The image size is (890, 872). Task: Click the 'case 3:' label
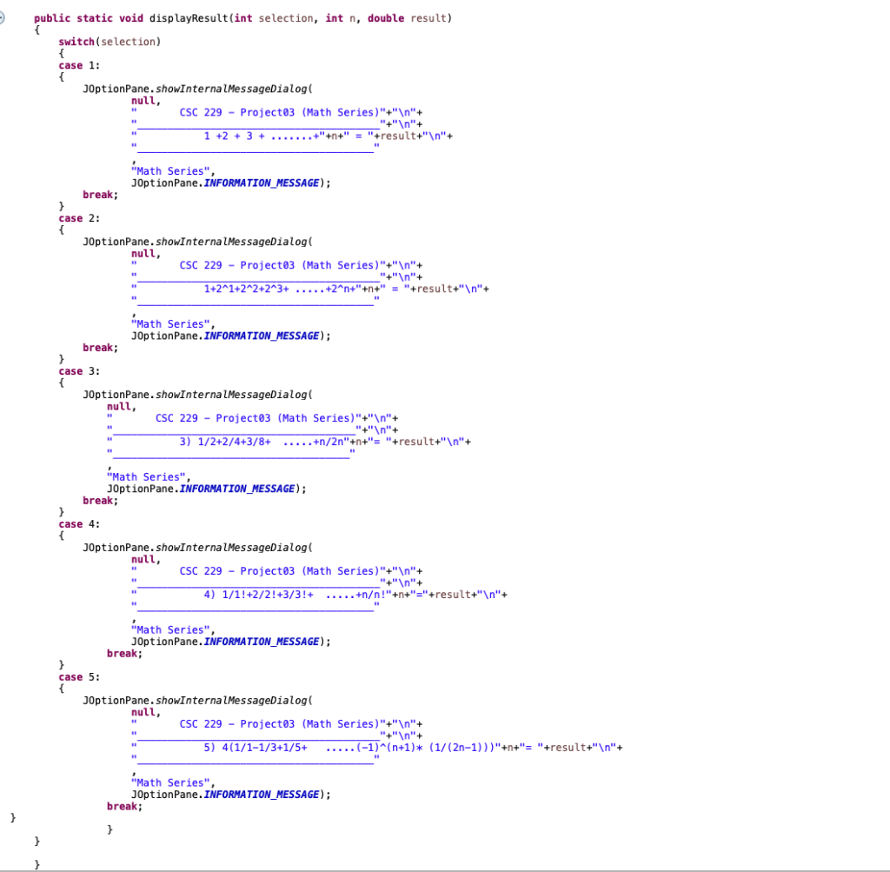pos(79,371)
